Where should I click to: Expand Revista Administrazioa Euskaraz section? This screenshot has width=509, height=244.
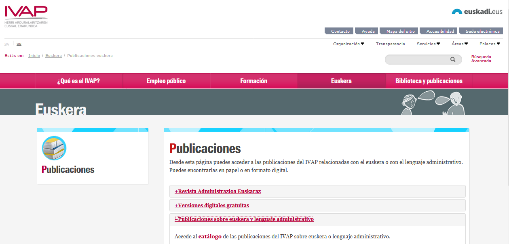coord(218,191)
